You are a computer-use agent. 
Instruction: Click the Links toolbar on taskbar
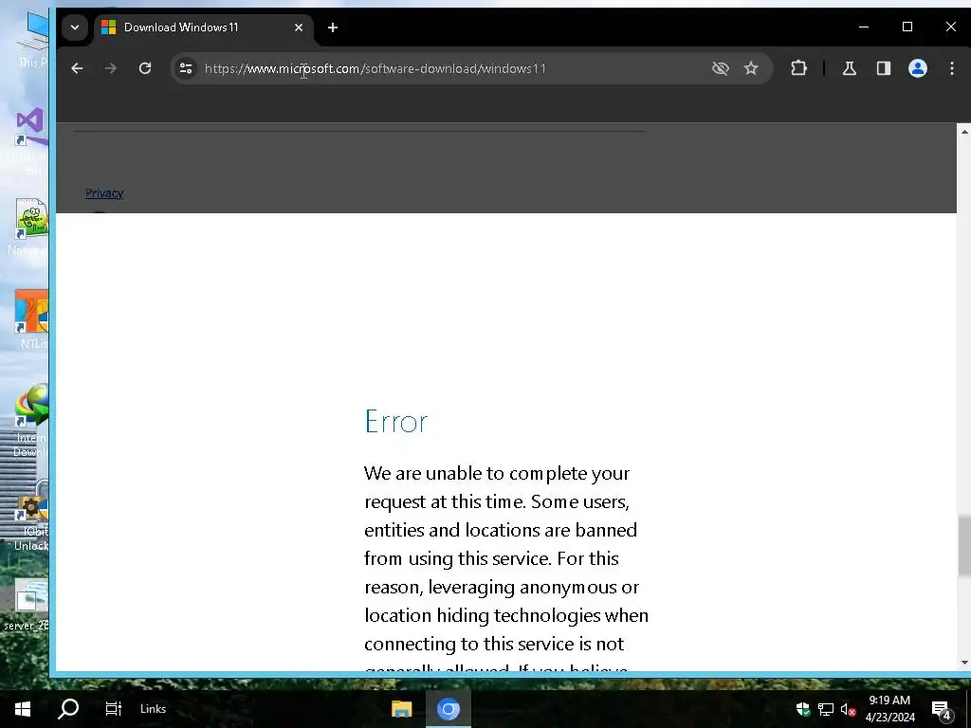153,709
